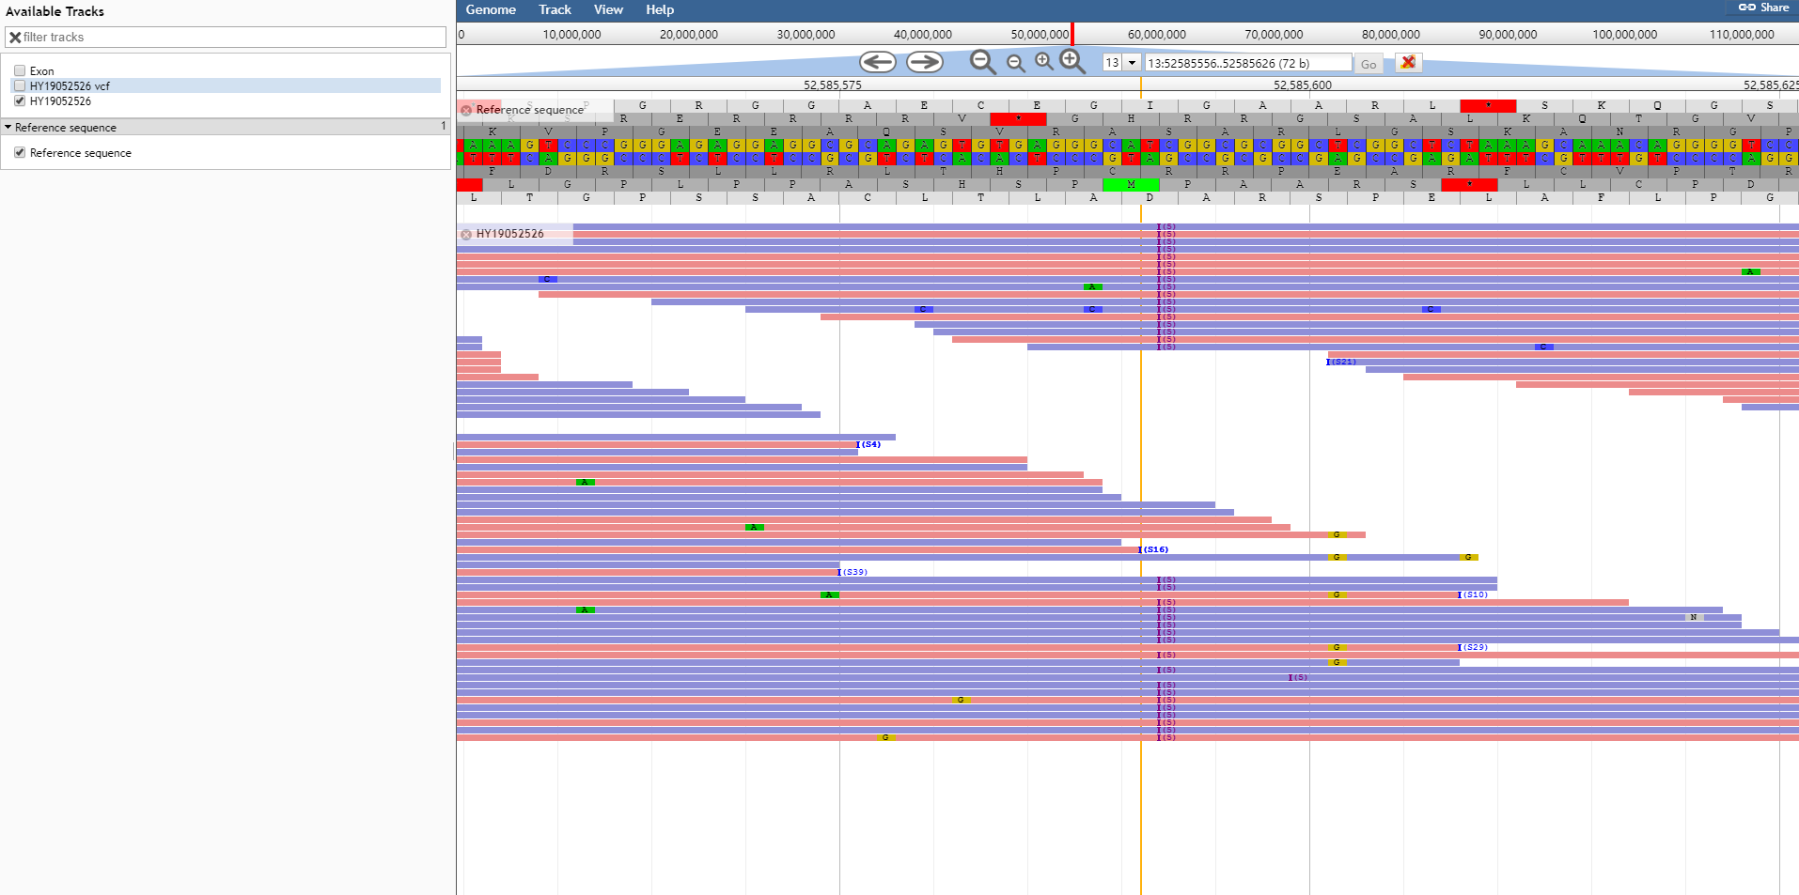This screenshot has width=1799, height=895.
Task: Click the I(S4) insertion marker
Action: tap(868, 444)
